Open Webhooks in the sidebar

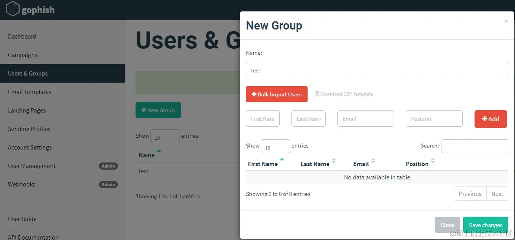(22, 185)
